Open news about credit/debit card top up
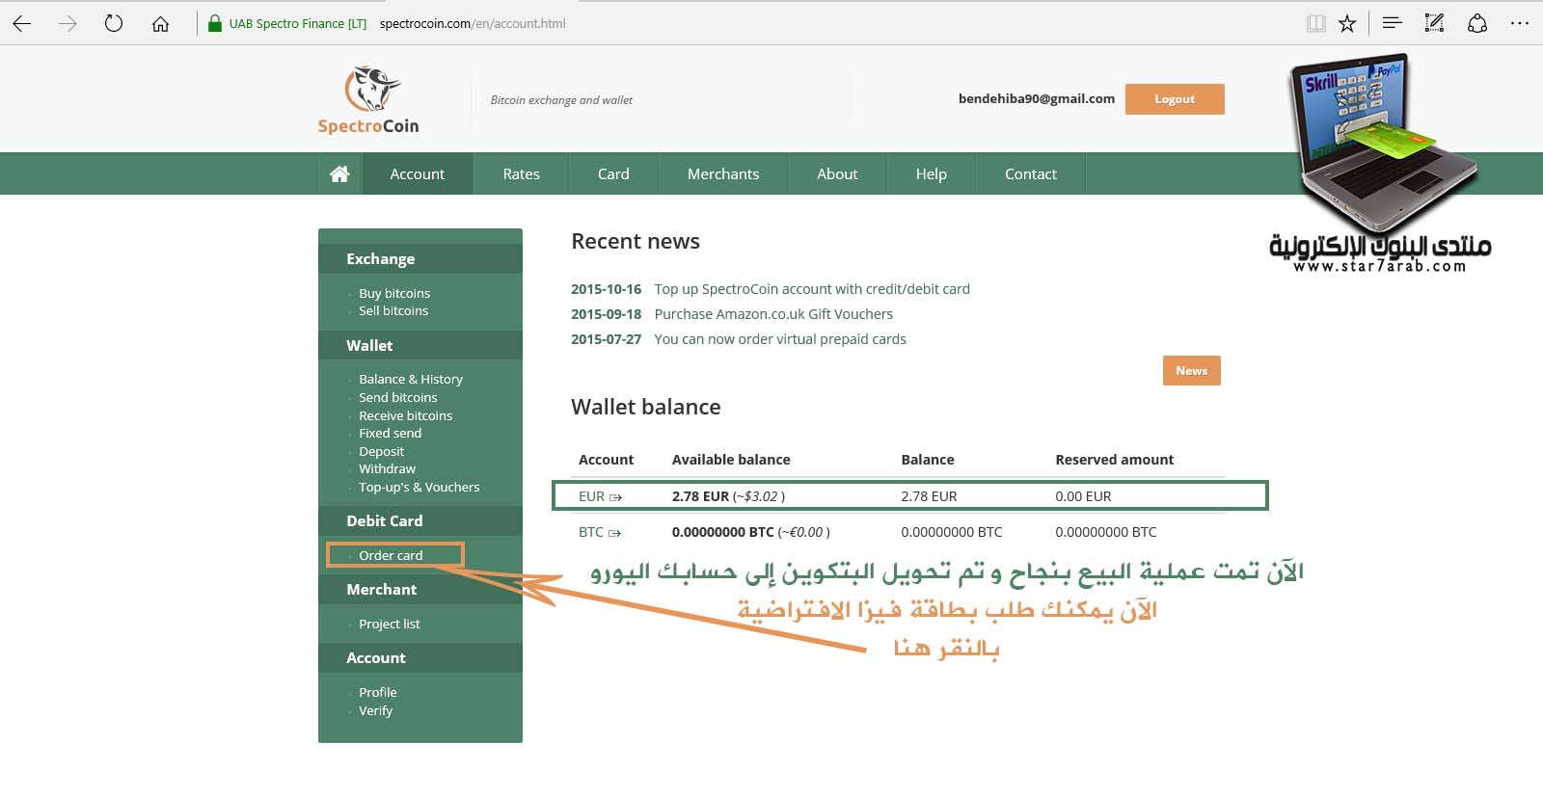Image resolution: width=1543 pixels, height=798 pixels. click(x=812, y=289)
